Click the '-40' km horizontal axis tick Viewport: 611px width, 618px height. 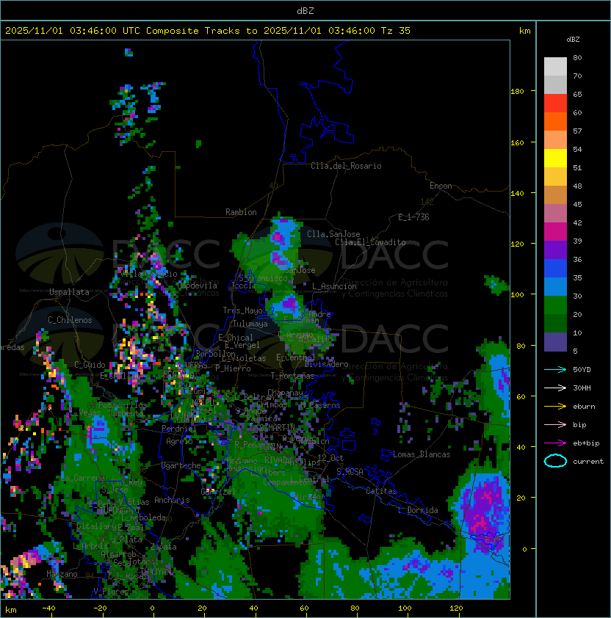click(48, 608)
